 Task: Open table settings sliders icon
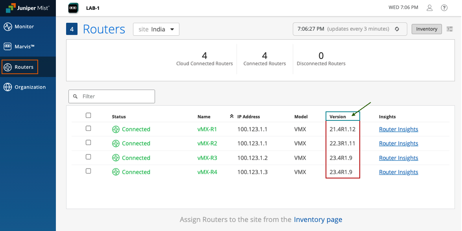point(450,29)
